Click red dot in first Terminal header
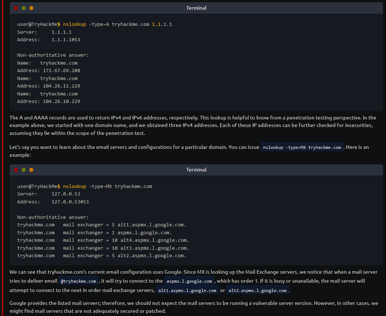This screenshot has height=316, width=386. (16, 8)
